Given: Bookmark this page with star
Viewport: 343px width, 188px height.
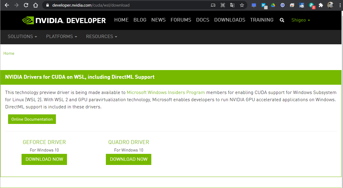Looking at the screenshot, I should point(242,5).
